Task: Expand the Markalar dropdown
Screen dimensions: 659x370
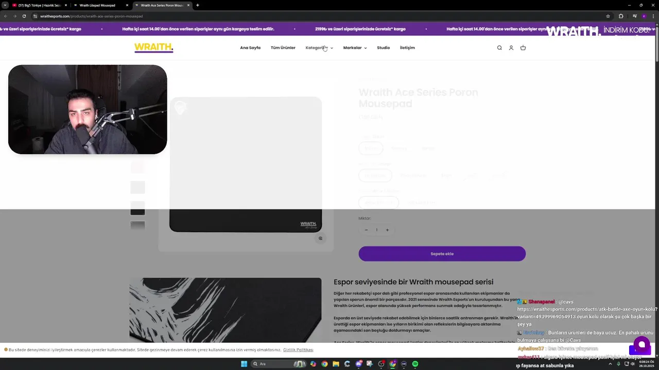Action: coord(355,48)
